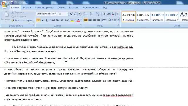The height and width of the screenshot is (106, 188).
Task: Open underline style dropdown arrow
Action: (50, 20)
